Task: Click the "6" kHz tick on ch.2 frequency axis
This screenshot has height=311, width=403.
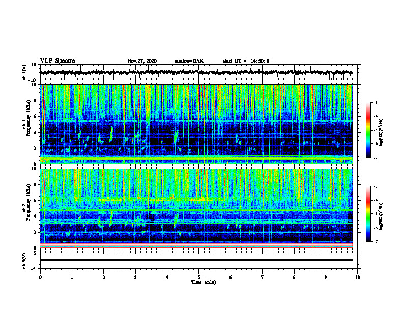Action: coord(35,201)
